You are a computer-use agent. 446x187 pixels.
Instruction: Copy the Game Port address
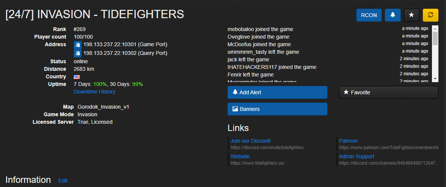click(77, 45)
